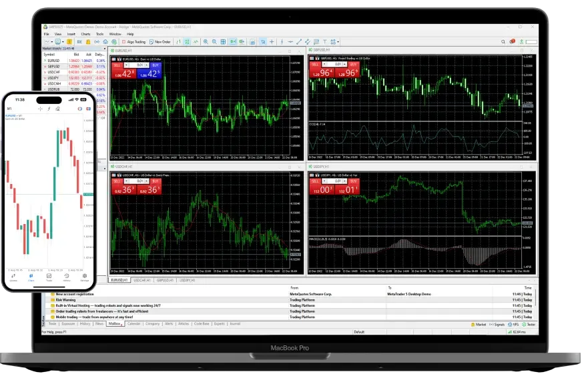
Task: Toggle Algo Trading on or off
Action: tap(133, 42)
